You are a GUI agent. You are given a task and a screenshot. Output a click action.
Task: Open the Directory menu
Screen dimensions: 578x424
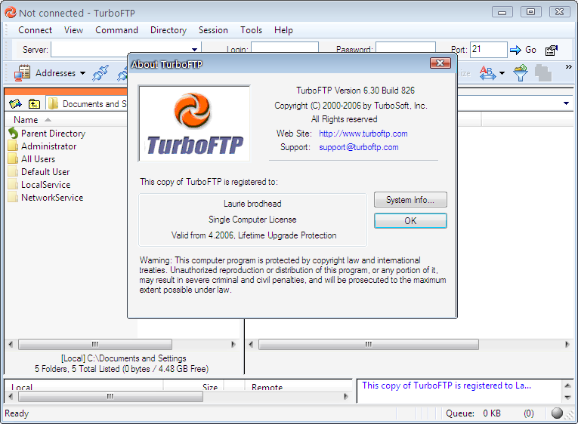pyautogui.click(x=168, y=30)
